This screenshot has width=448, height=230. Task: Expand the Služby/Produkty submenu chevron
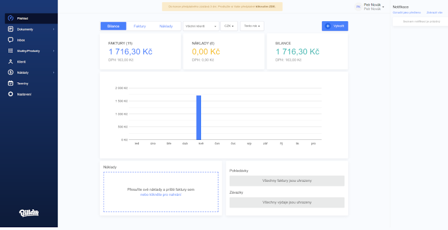54,51
